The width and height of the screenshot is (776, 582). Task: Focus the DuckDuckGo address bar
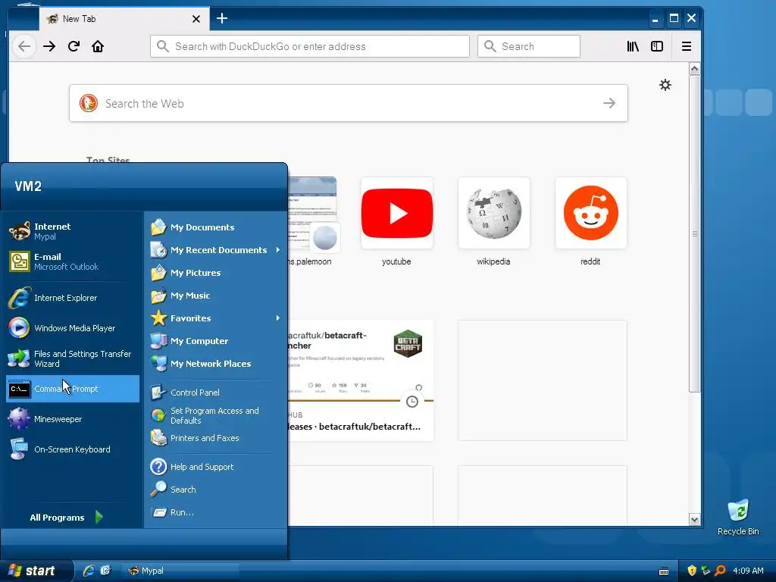[x=310, y=46]
